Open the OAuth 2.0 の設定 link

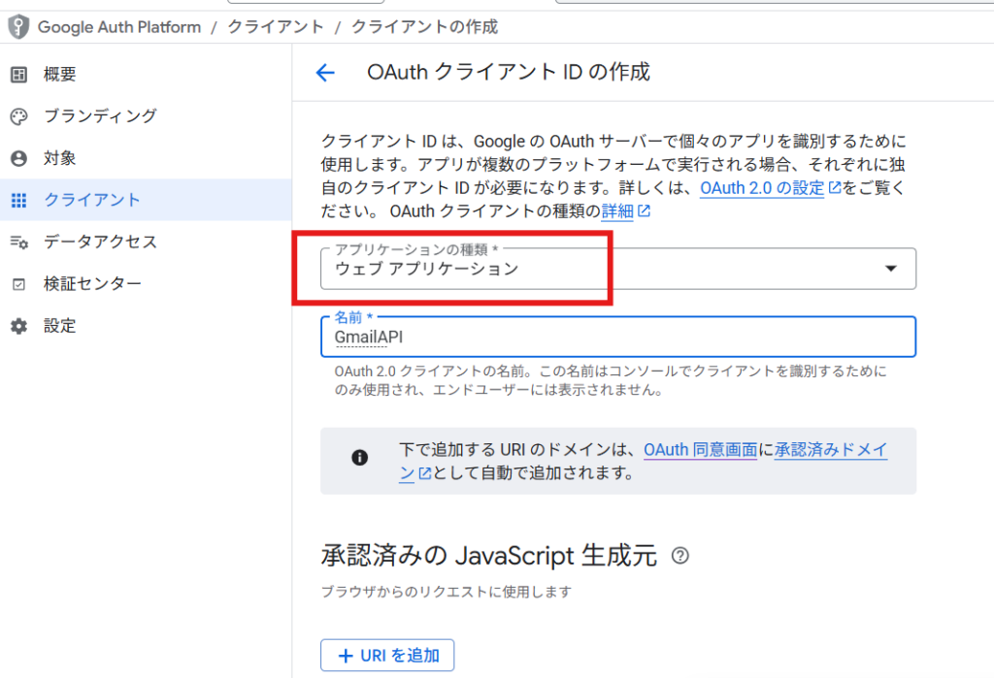point(763,188)
